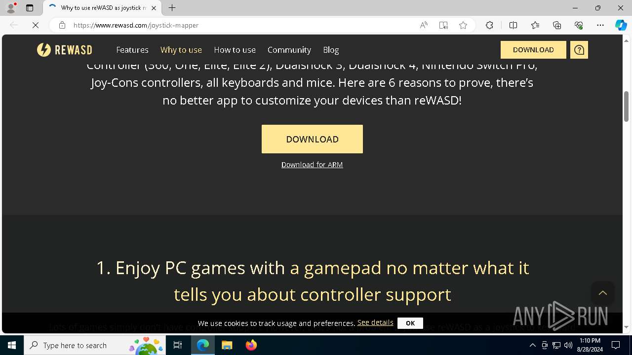
Task: Open the Copilot sidebar icon
Action: tap(621, 25)
